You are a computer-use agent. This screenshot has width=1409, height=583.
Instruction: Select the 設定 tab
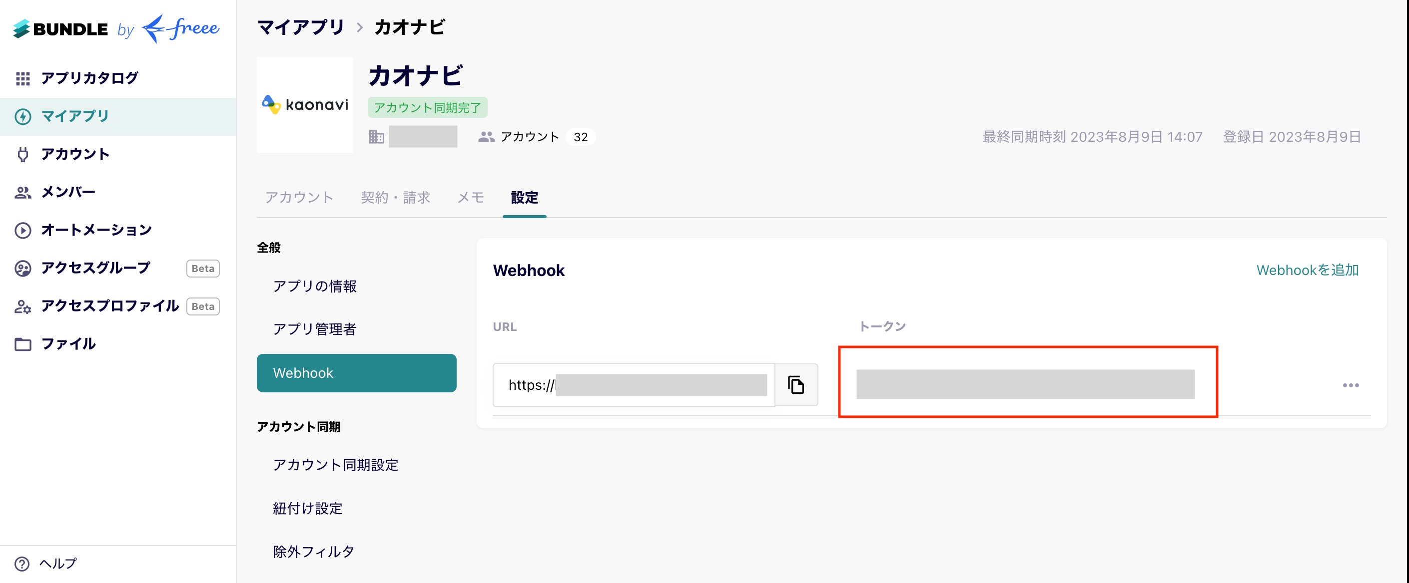[x=524, y=197]
